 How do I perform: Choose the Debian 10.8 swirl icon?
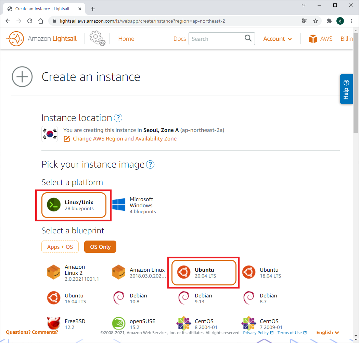pyautogui.click(x=119, y=298)
